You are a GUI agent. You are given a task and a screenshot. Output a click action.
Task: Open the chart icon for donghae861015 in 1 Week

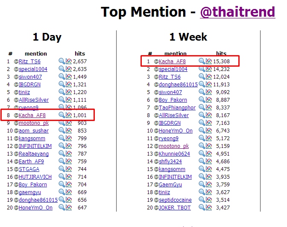pyautogui.click(x=209, y=84)
